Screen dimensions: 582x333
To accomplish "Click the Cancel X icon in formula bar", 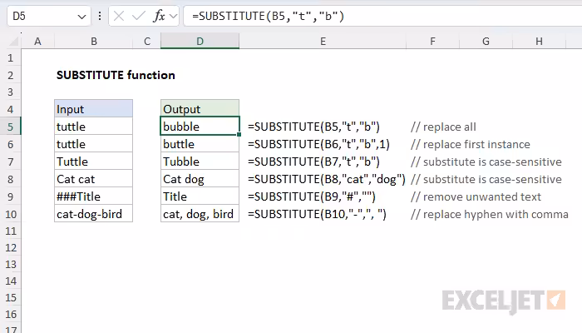I will click(119, 16).
